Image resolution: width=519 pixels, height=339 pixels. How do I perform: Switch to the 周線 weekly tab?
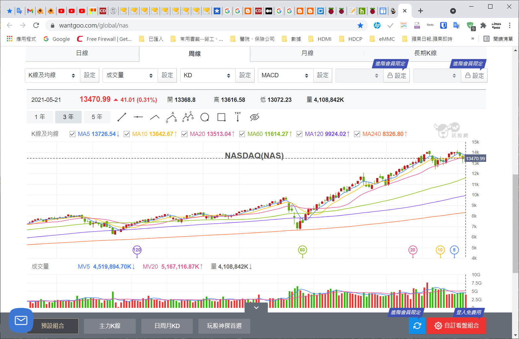[x=194, y=54]
